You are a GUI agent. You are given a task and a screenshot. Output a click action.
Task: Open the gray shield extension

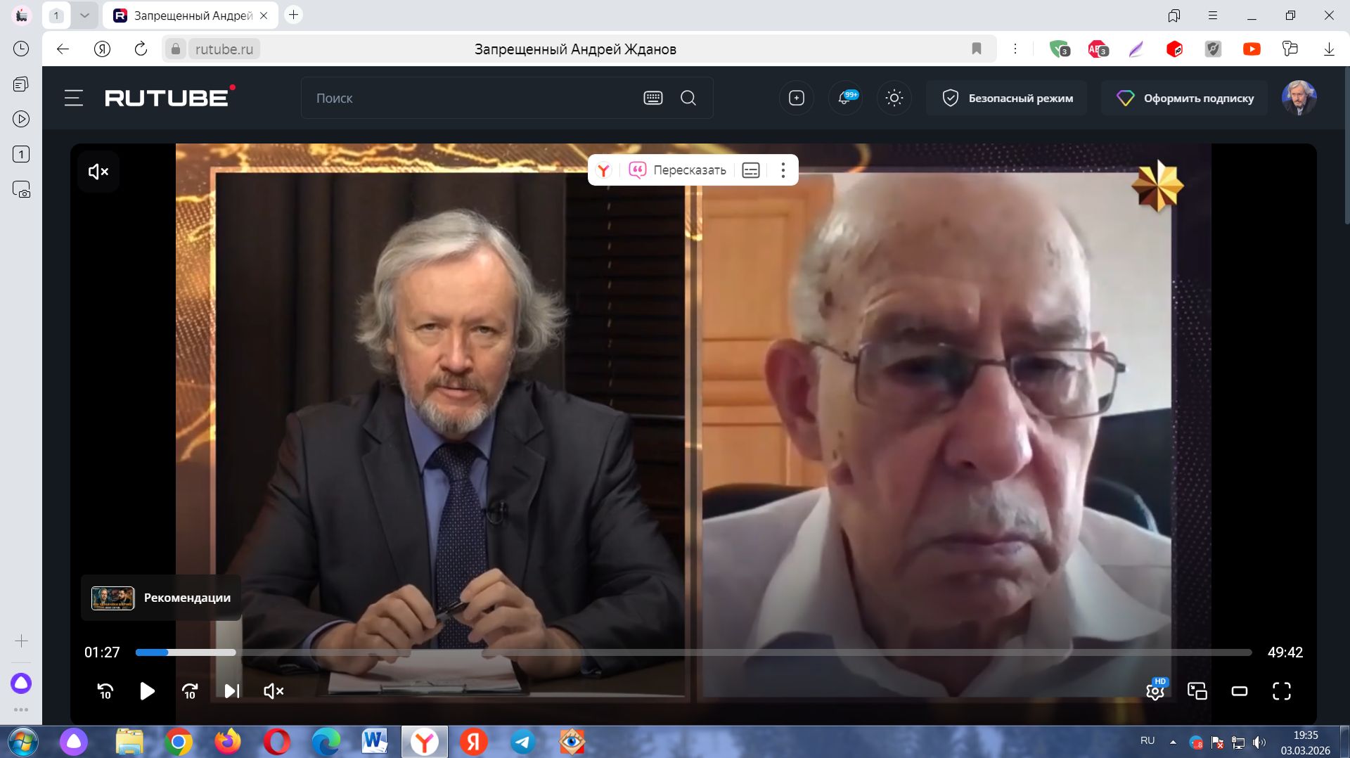pos(1213,49)
